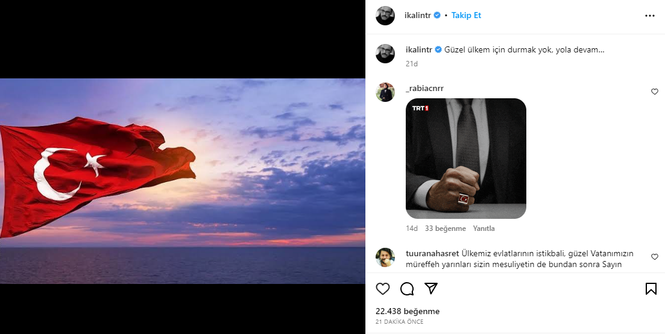Reply to comment using Yanıtla

click(x=484, y=229)
